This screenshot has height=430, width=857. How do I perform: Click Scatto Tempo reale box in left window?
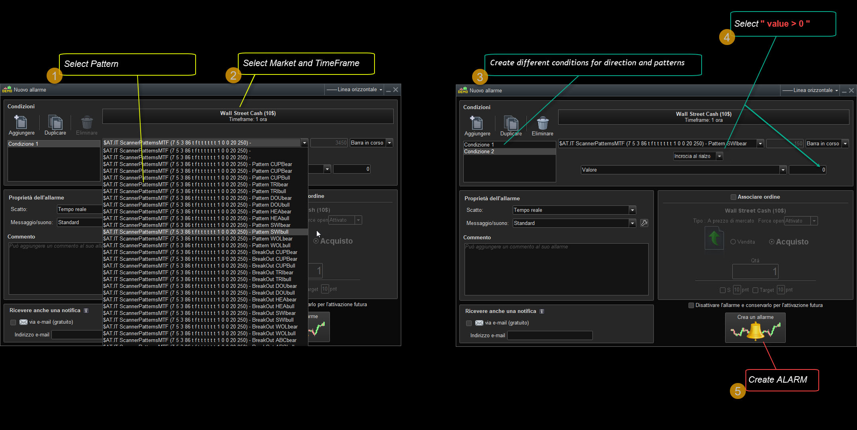(x=80, y=209)
